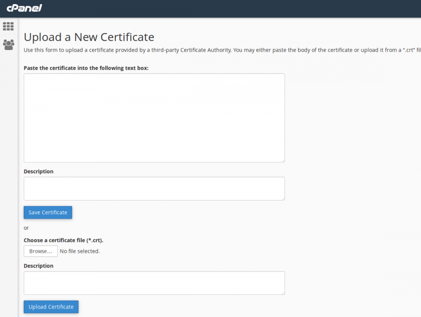Screen dimensions: 421x317
Task: Focus the large certificate paste text box
Action: (154, 117)
